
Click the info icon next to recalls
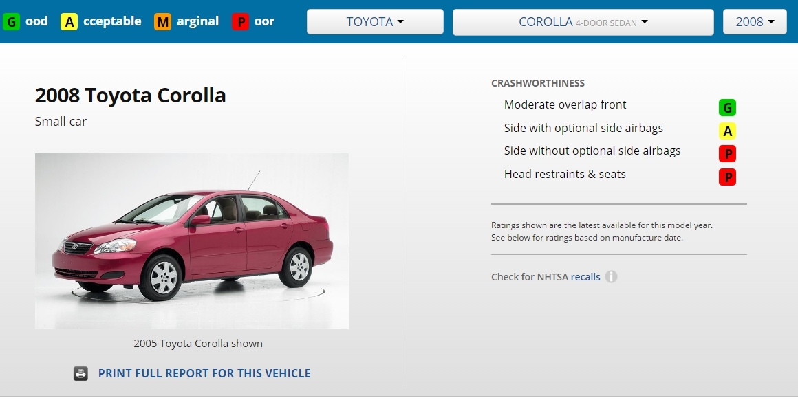click(x=611, y=276)
